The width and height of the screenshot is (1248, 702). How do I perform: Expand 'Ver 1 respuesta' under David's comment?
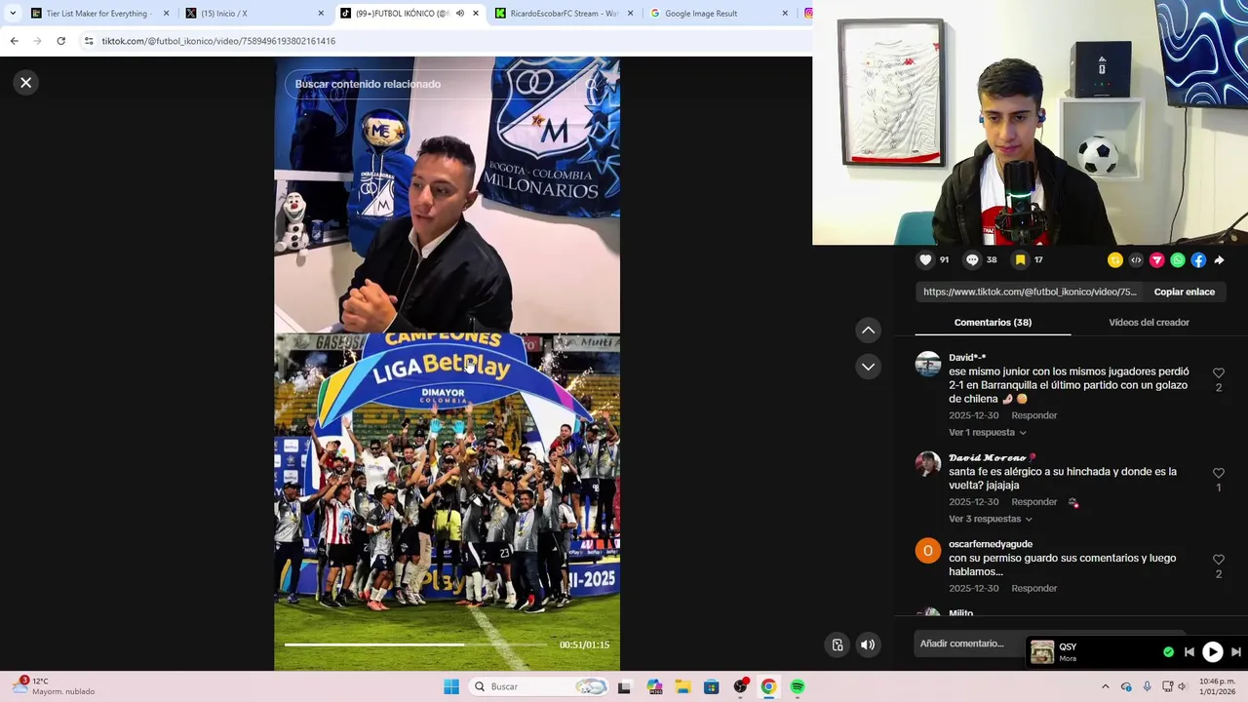987,433
